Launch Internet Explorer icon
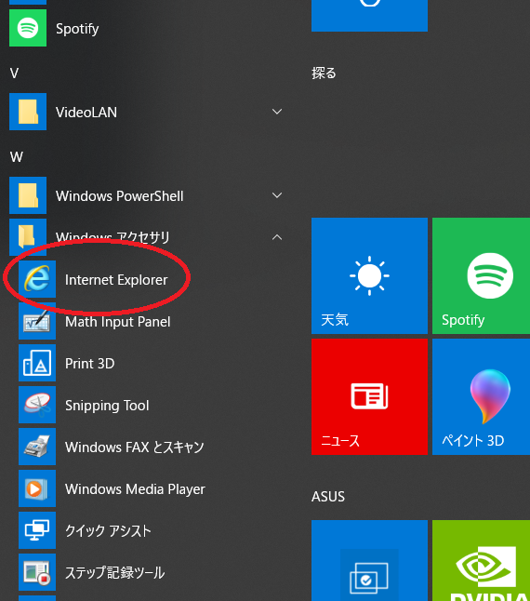 pyautogui.click(x=37, y=279)
